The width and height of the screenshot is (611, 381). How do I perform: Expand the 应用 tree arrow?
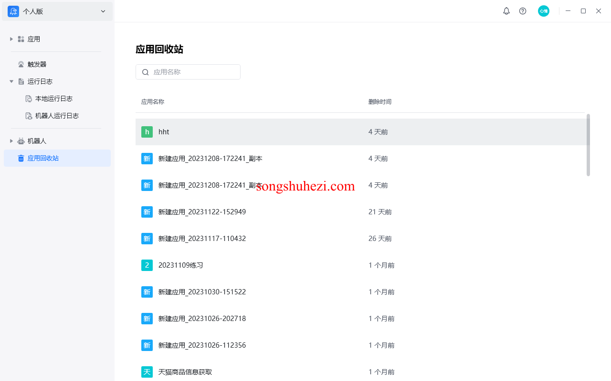[x=11, y=39]
